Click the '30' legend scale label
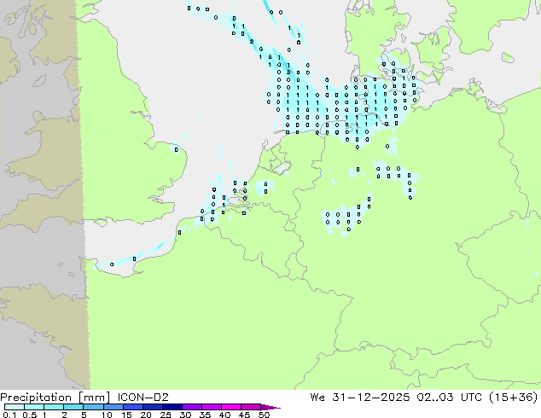 click(185, 415)
